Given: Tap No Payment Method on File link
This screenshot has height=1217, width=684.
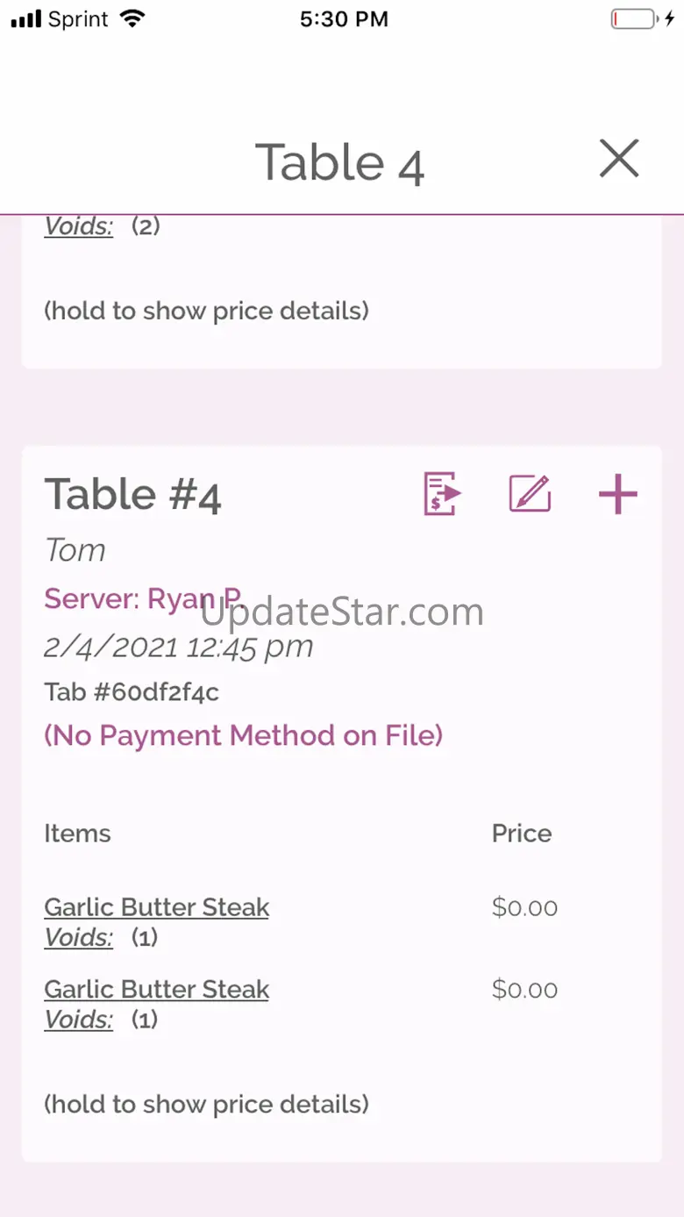Looking at the screenshot, I should pyautogui.click(x=243, y=735).
